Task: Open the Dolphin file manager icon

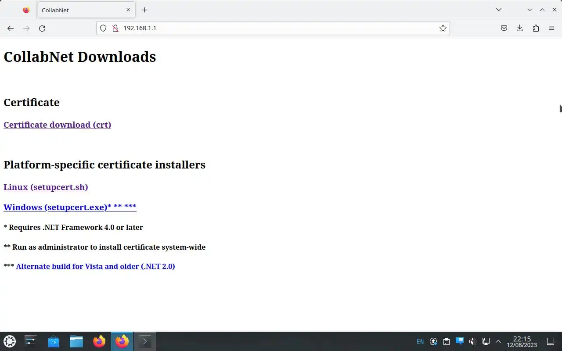Action: (76, 341)
